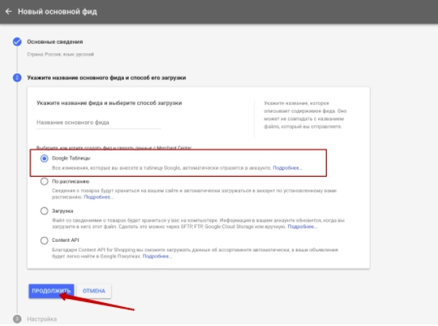
Task: Click the step 2 circle icon
Action: point(17,78)
